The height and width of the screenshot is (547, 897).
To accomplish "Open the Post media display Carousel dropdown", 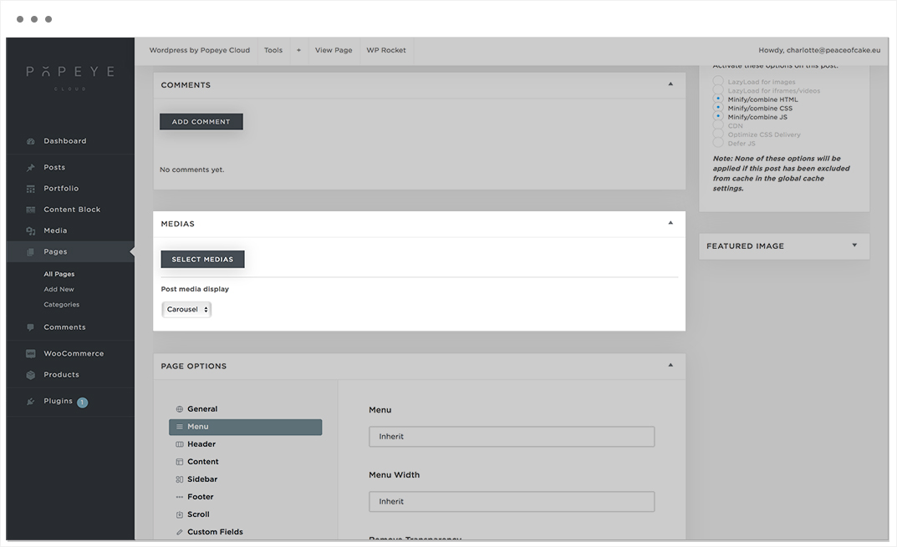I will [x=186, y=309].
